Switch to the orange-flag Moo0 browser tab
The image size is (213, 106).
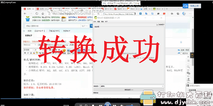(x=132, y=9)
